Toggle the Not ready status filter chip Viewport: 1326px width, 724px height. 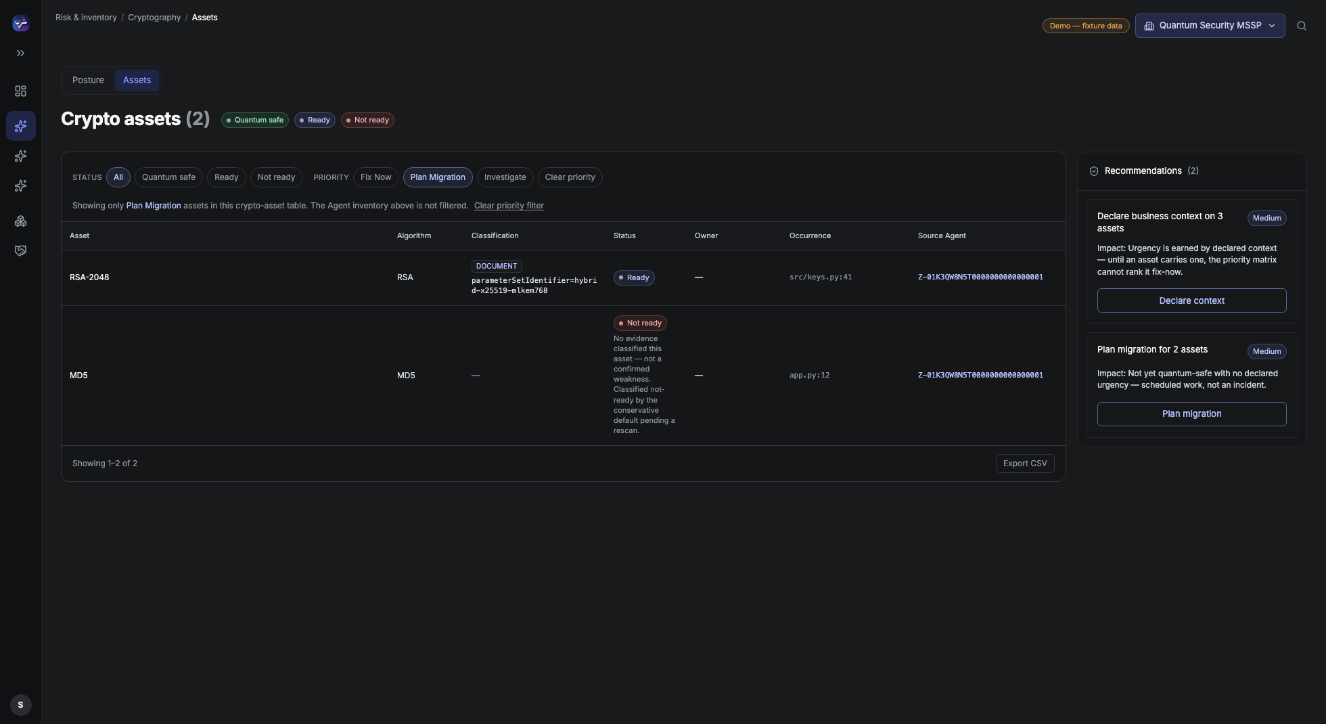[276, 177]
